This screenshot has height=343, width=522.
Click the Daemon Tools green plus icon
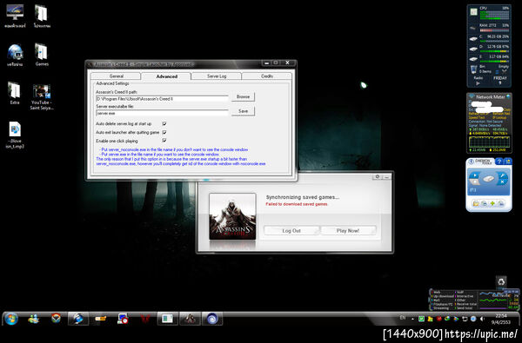(x=492, y=203)
